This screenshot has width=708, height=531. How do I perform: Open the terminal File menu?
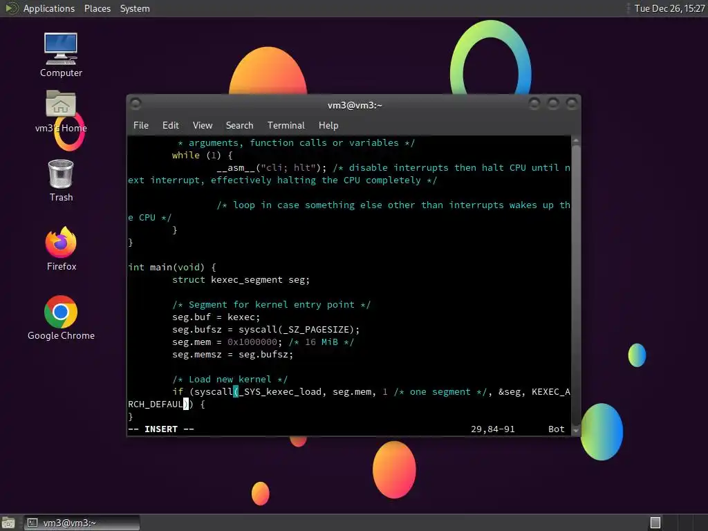coord(141,126)
